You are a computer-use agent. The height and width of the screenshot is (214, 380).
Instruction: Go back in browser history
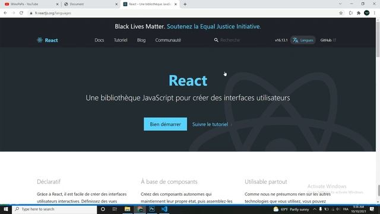[x=5, y=13]
